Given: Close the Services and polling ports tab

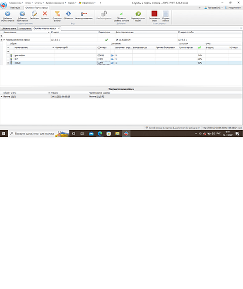Looking at the screenshot, I should pyautogui.click(x=59, y=28).
